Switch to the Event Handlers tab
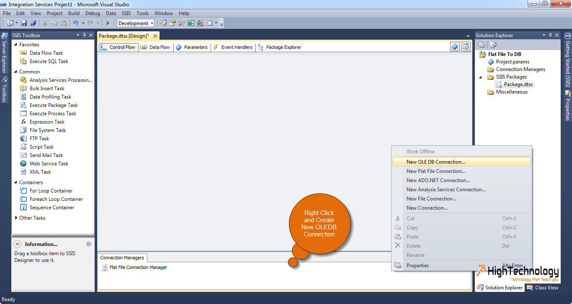572x304 pixels. [x=232, y=47]
